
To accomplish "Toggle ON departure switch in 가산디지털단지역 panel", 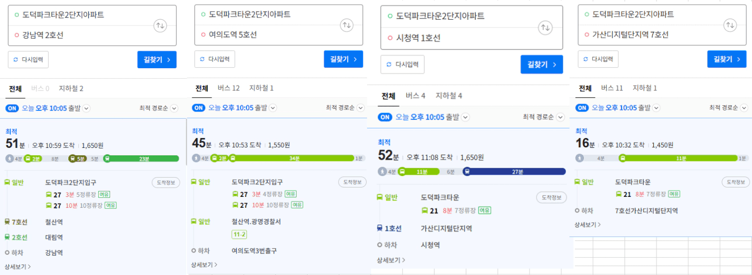I will click(x=582, y=108).
